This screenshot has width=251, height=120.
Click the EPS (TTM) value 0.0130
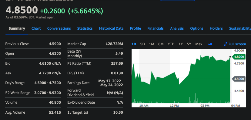[x=117, y=73]
